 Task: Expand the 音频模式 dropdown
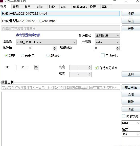(107, 35)
